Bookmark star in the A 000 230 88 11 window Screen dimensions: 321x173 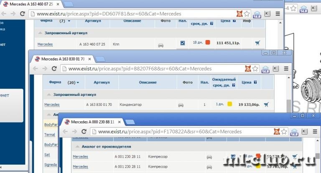(284, 132)
